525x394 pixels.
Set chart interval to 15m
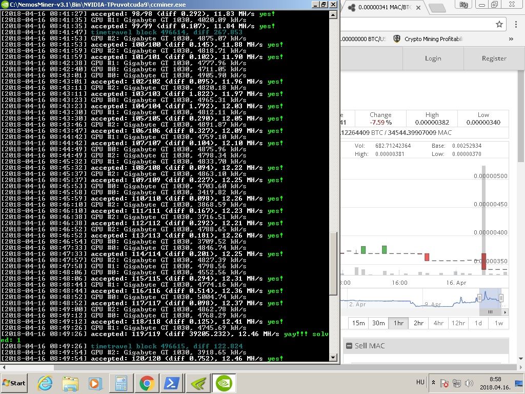[x=358, y=323]
